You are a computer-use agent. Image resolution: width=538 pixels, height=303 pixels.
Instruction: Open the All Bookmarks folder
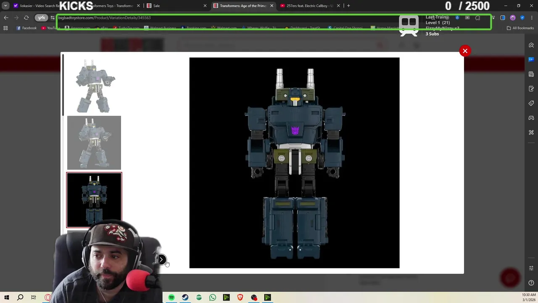pos(520,28)
